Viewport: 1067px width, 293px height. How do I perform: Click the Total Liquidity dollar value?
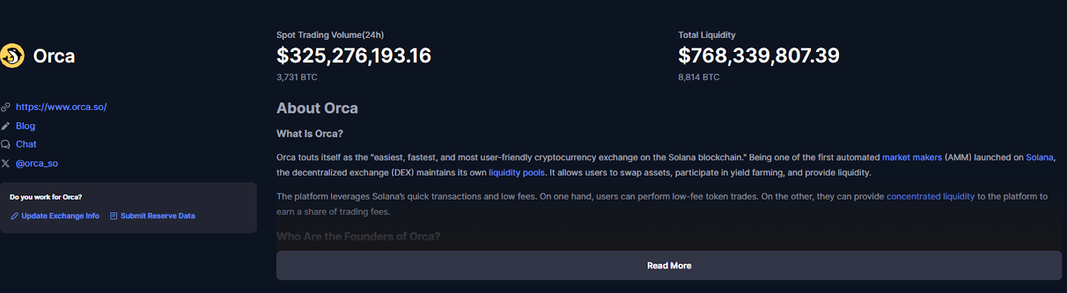click(x=759, y=55)
